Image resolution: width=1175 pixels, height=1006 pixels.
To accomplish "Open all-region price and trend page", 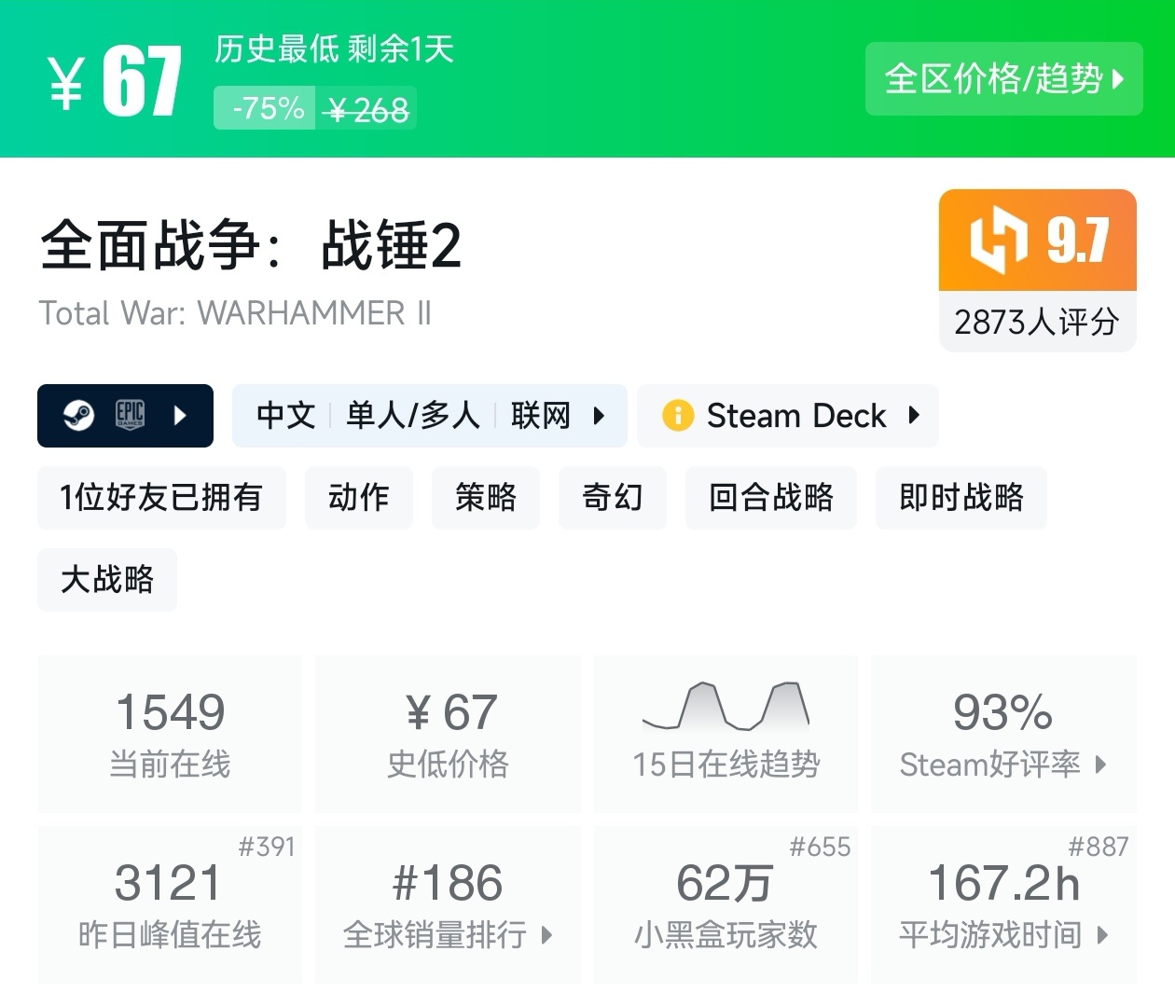I will tap(1003, 79).
